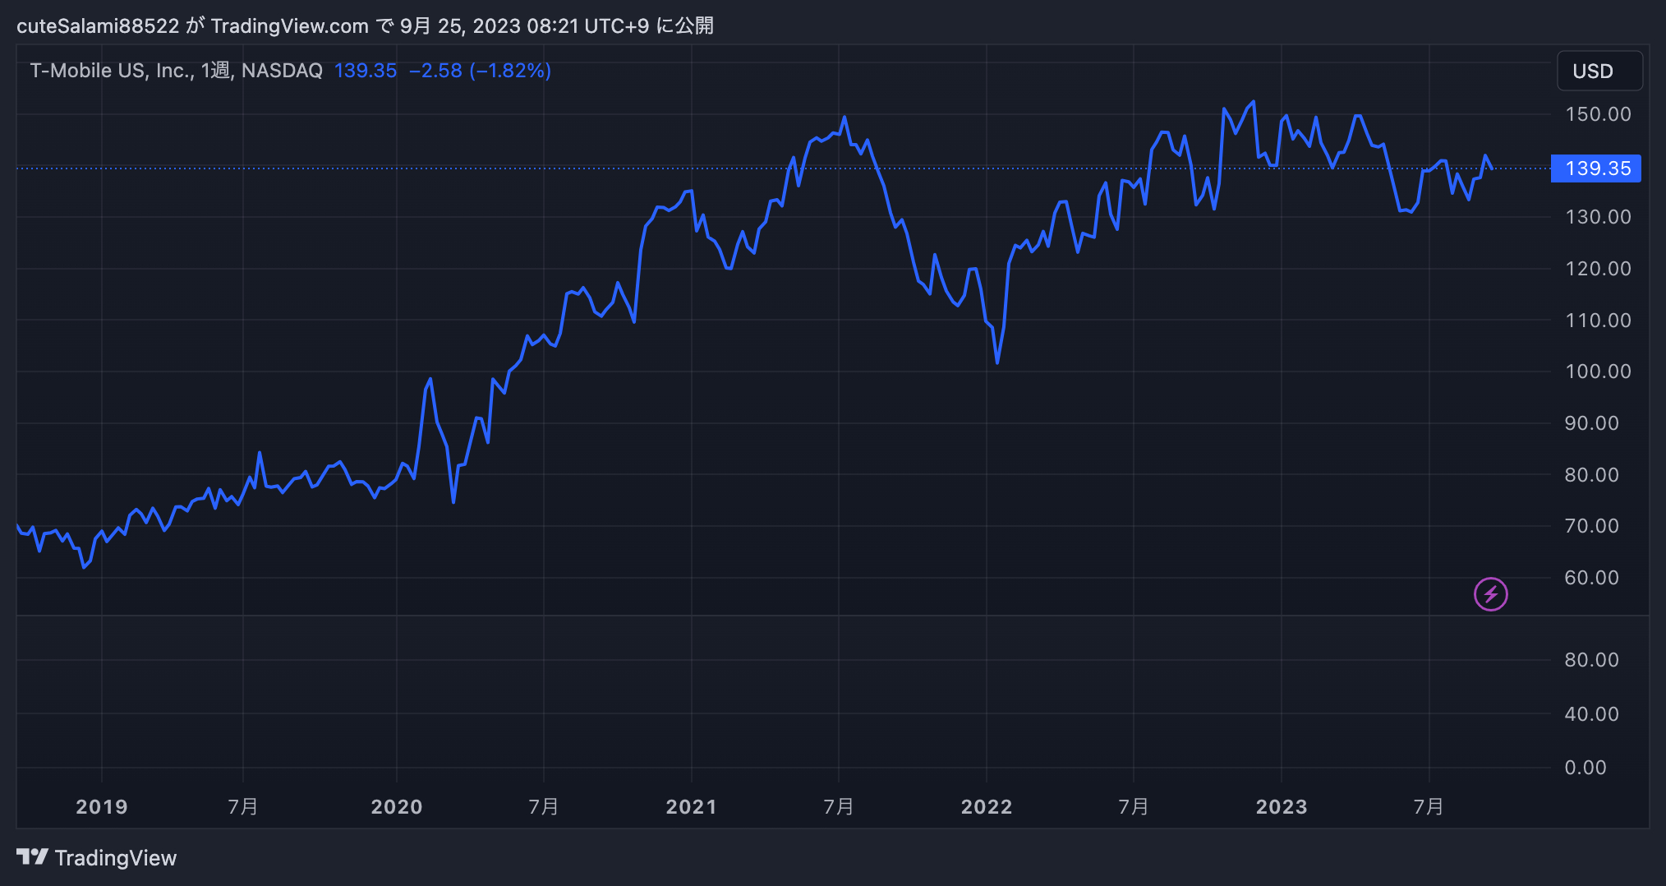Click the T-Mobile US, Inc. symbol title

click(110, 71)
